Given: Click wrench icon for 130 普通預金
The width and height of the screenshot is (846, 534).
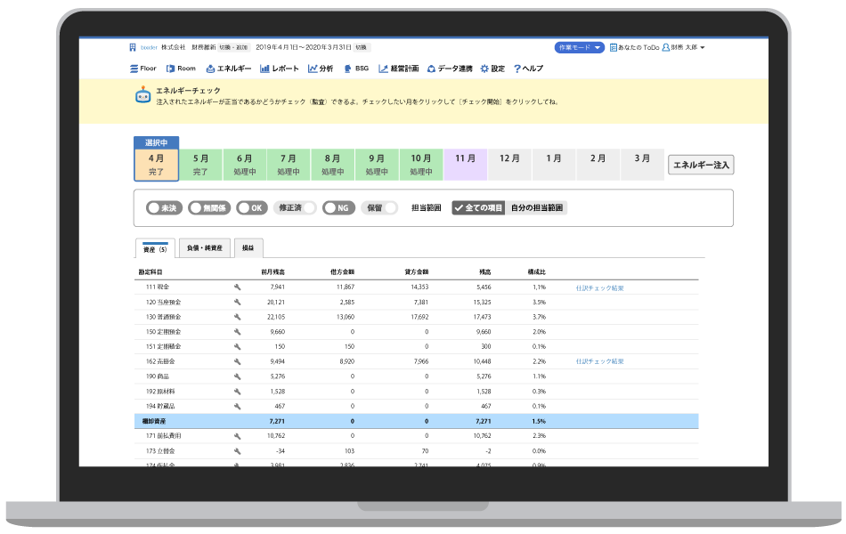Looking at the screenshot, I should (238, 317).
